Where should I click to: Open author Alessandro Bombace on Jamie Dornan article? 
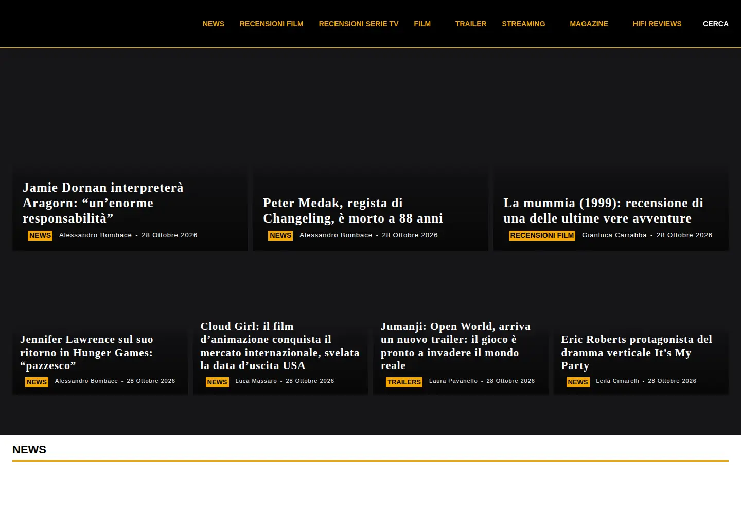point(96,235)
